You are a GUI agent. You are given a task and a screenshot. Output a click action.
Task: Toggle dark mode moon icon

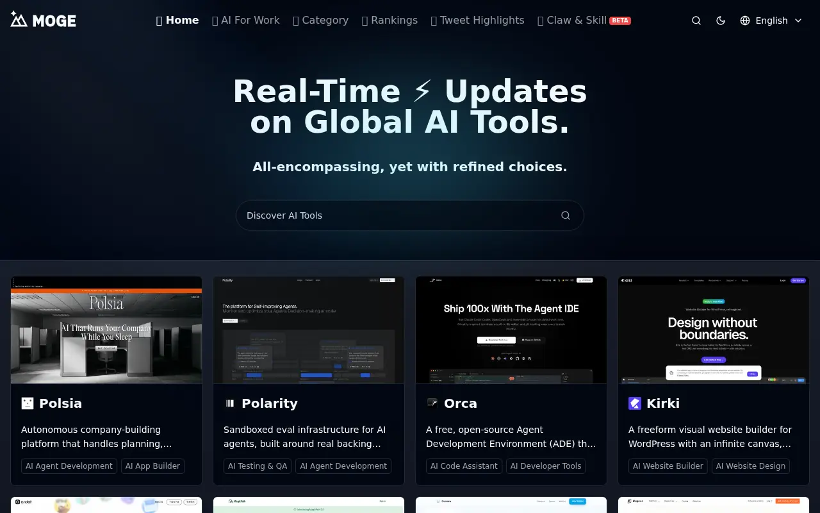[x=721, y=21]
